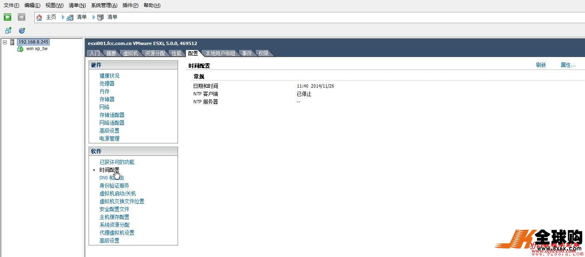Select the win xp_tw virtual machine icon
This screenshot has width=585, height=257.
coord(20,49)
